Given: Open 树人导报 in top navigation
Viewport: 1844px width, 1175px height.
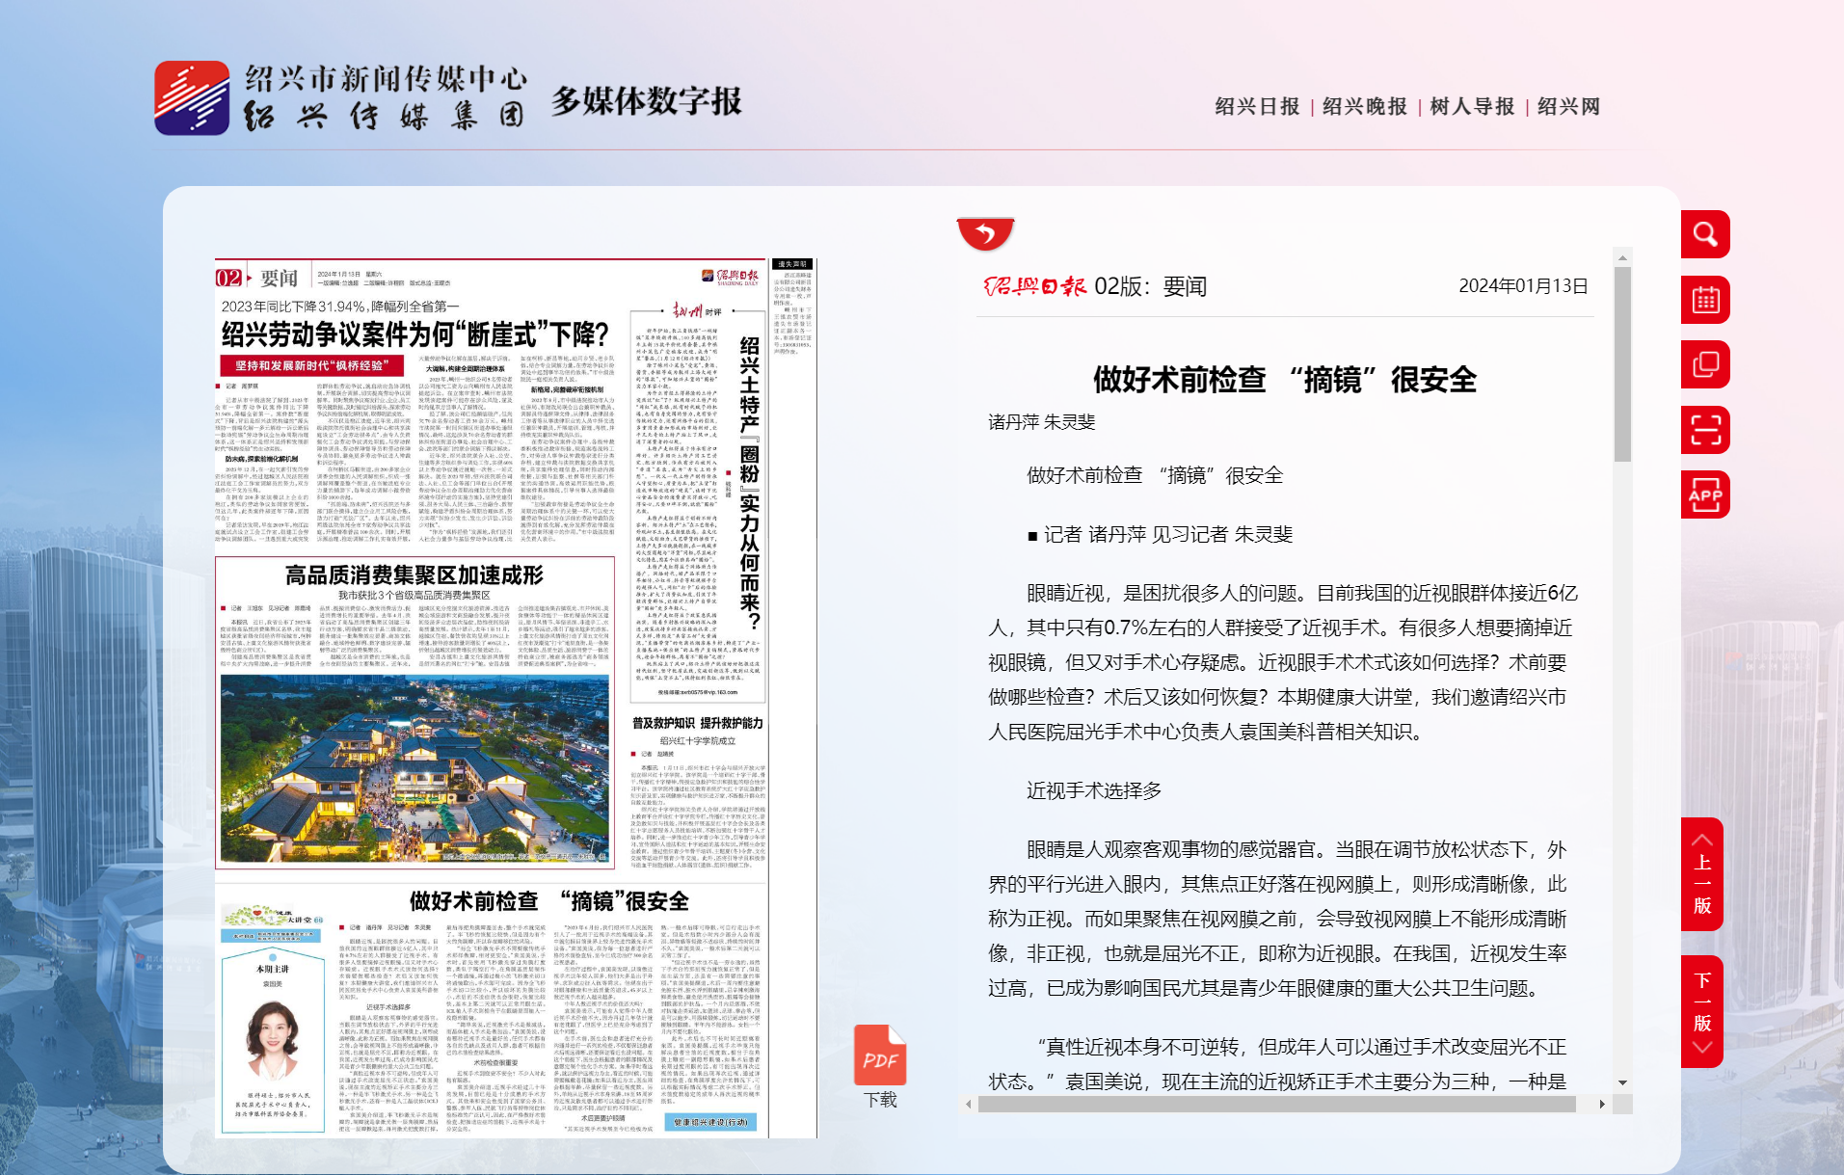Looking at the screenshot, I should [1472, 106].
